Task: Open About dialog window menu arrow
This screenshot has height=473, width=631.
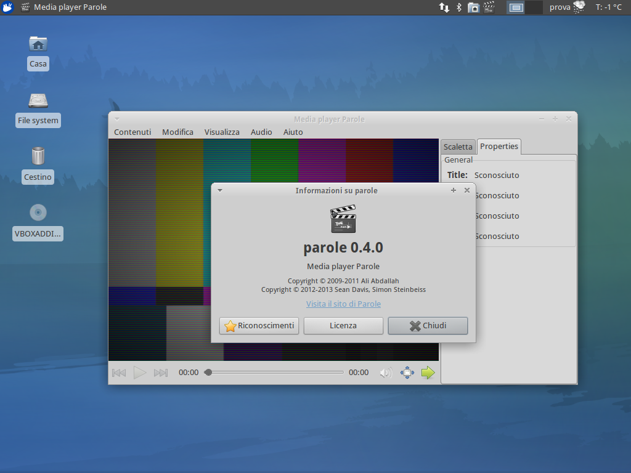Action: pyautogui.click(x=220, y=190)
